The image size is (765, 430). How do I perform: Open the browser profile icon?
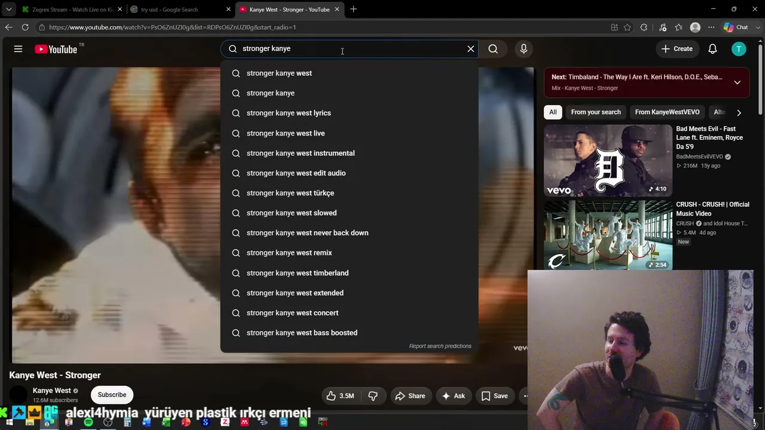(695, 27)
